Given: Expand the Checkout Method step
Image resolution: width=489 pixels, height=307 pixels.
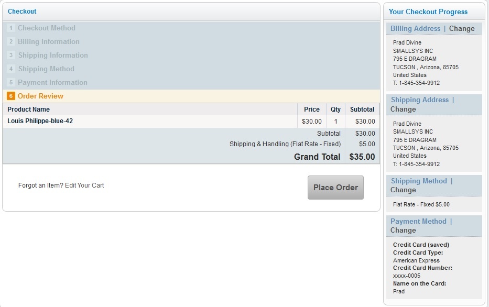Looking at the screenshot, I should (x=47, y=28).
